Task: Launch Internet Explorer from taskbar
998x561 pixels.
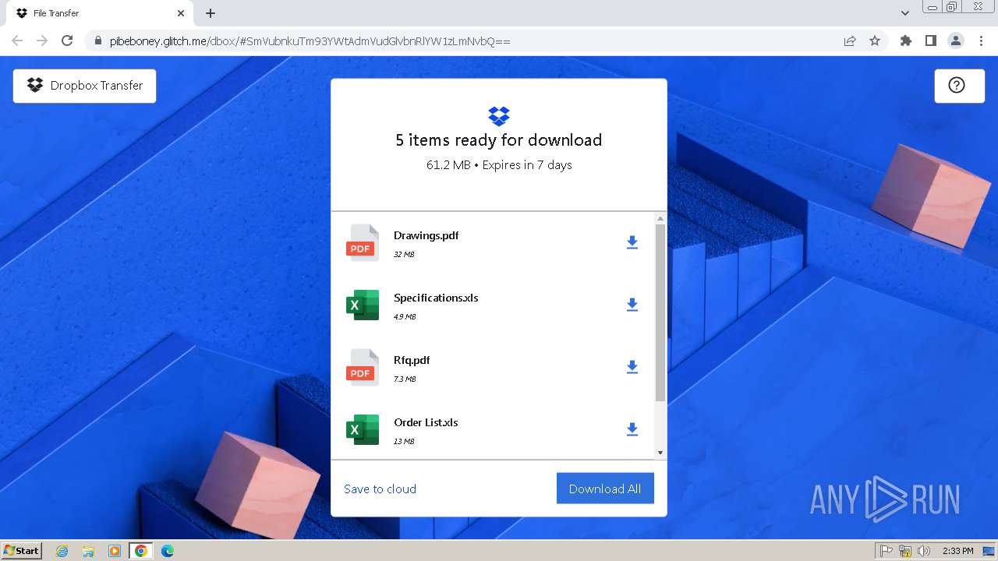Action: pos(62,551)
